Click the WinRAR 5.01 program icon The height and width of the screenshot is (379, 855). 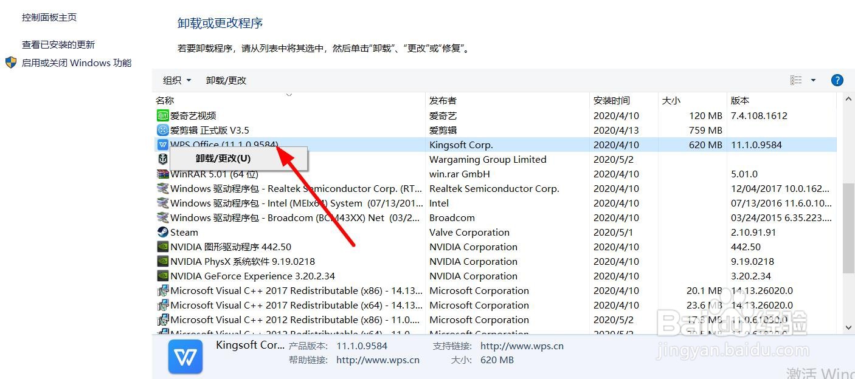point(162,174)
